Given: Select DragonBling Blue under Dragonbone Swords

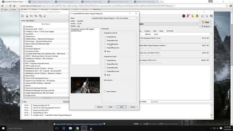Looking at the screenshot, I should 105,44.
